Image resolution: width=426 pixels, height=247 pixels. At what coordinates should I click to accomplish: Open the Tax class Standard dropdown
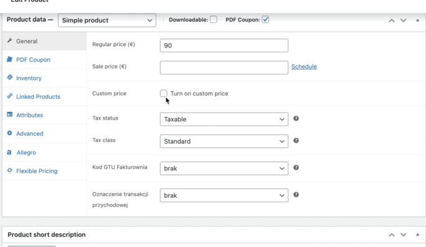coord(224,141)
